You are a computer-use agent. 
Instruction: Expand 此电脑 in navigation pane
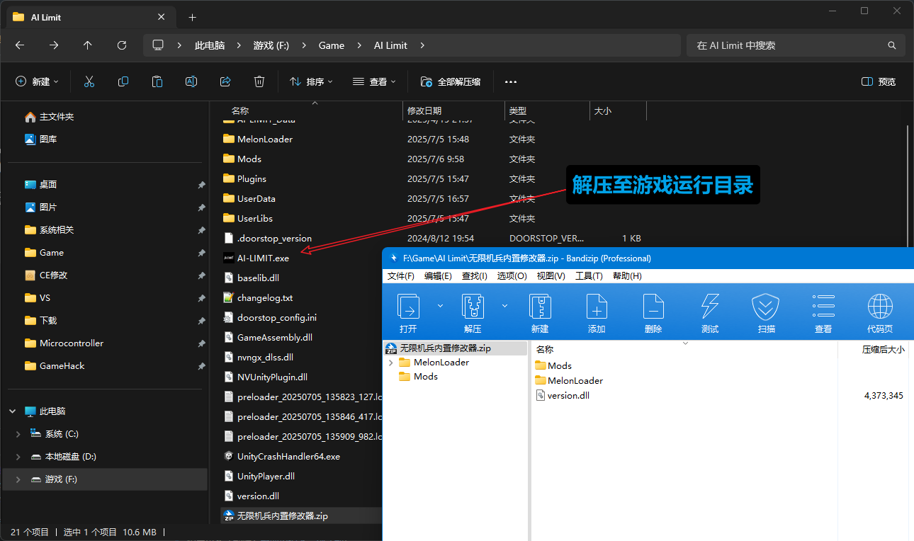click(12, 411)
